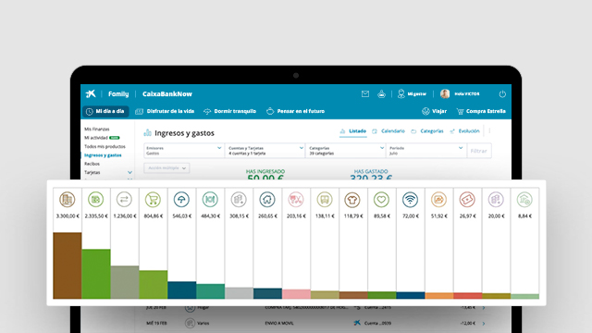Select the shopping cart category icon
Viewport: 592px width, 333px height.
153,200
